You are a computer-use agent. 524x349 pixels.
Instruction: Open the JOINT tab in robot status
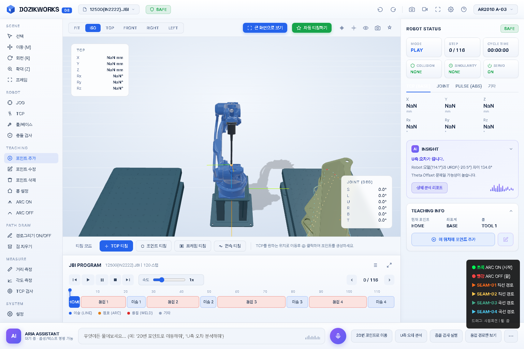coord(443,86)
